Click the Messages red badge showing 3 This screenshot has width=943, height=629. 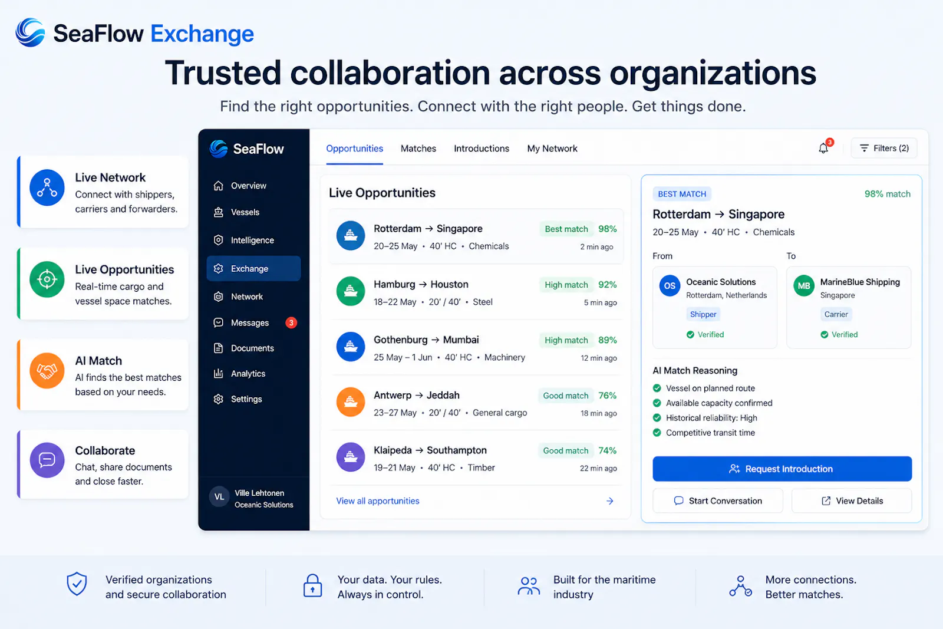tap(291, 322)
